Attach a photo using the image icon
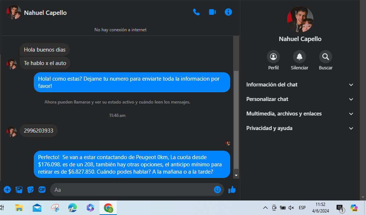366x215 pixels. tap(19, 190)
